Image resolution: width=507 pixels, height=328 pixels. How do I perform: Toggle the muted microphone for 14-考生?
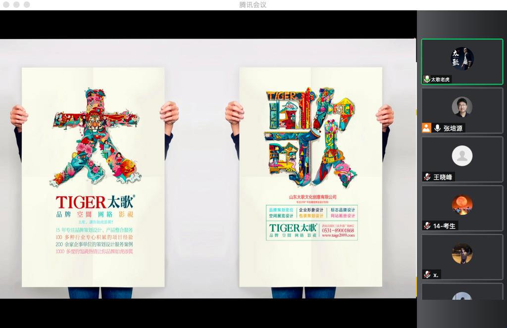tap(427, 226)
